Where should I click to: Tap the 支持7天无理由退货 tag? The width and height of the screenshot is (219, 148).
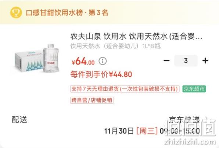click(x=125, y=89)
